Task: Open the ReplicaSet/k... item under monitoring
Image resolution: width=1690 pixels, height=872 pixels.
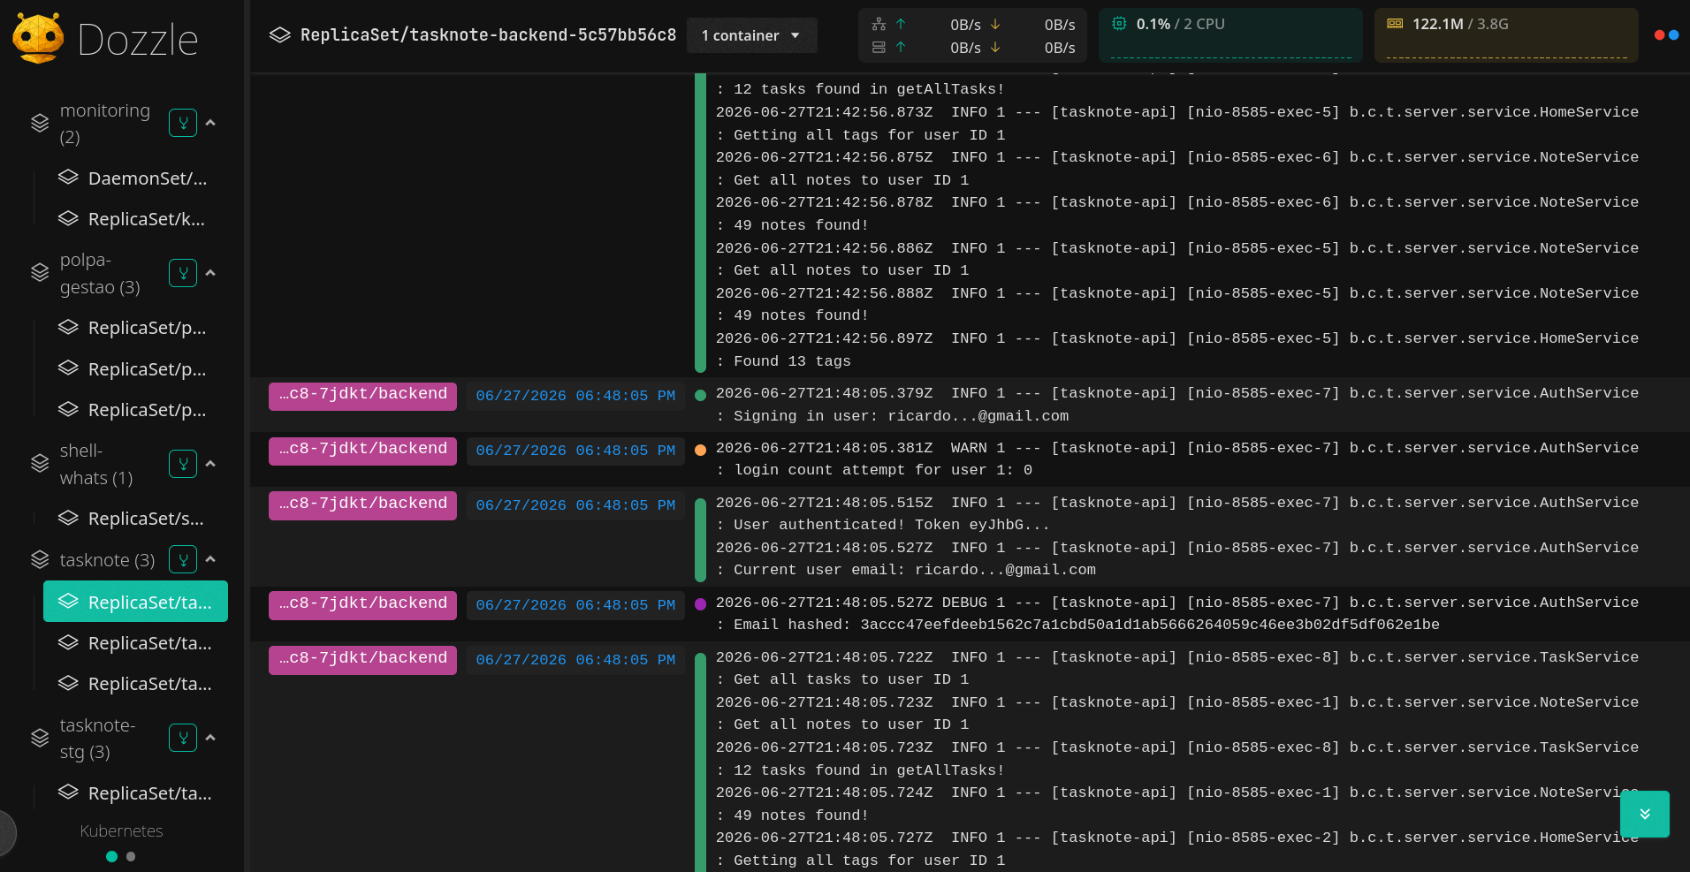Action: pos(134,218)
